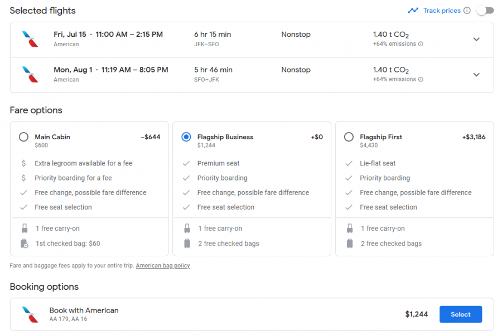Viewport: 502px width, 336px height.
Task: Select the Flagship Business radio button
Action: [x=186, y=137]
